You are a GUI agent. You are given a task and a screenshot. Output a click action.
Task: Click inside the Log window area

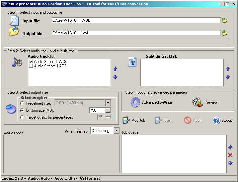61,154
